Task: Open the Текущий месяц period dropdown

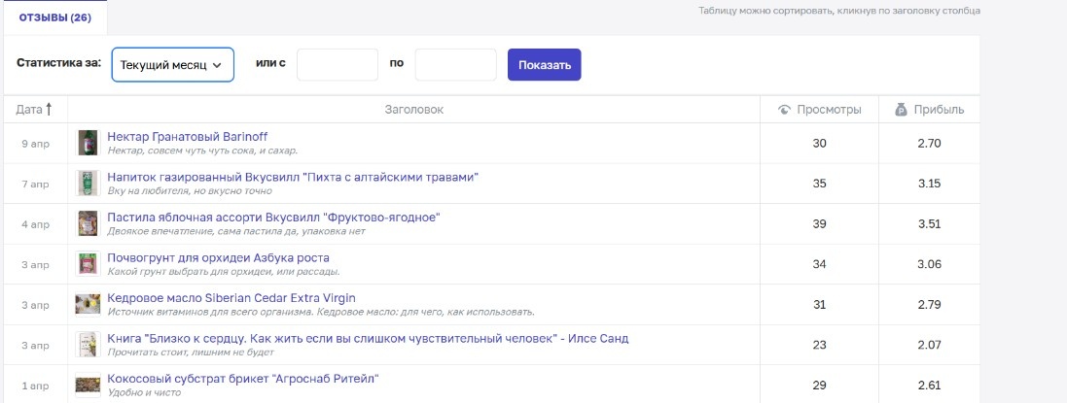Action: pos(173,64)
